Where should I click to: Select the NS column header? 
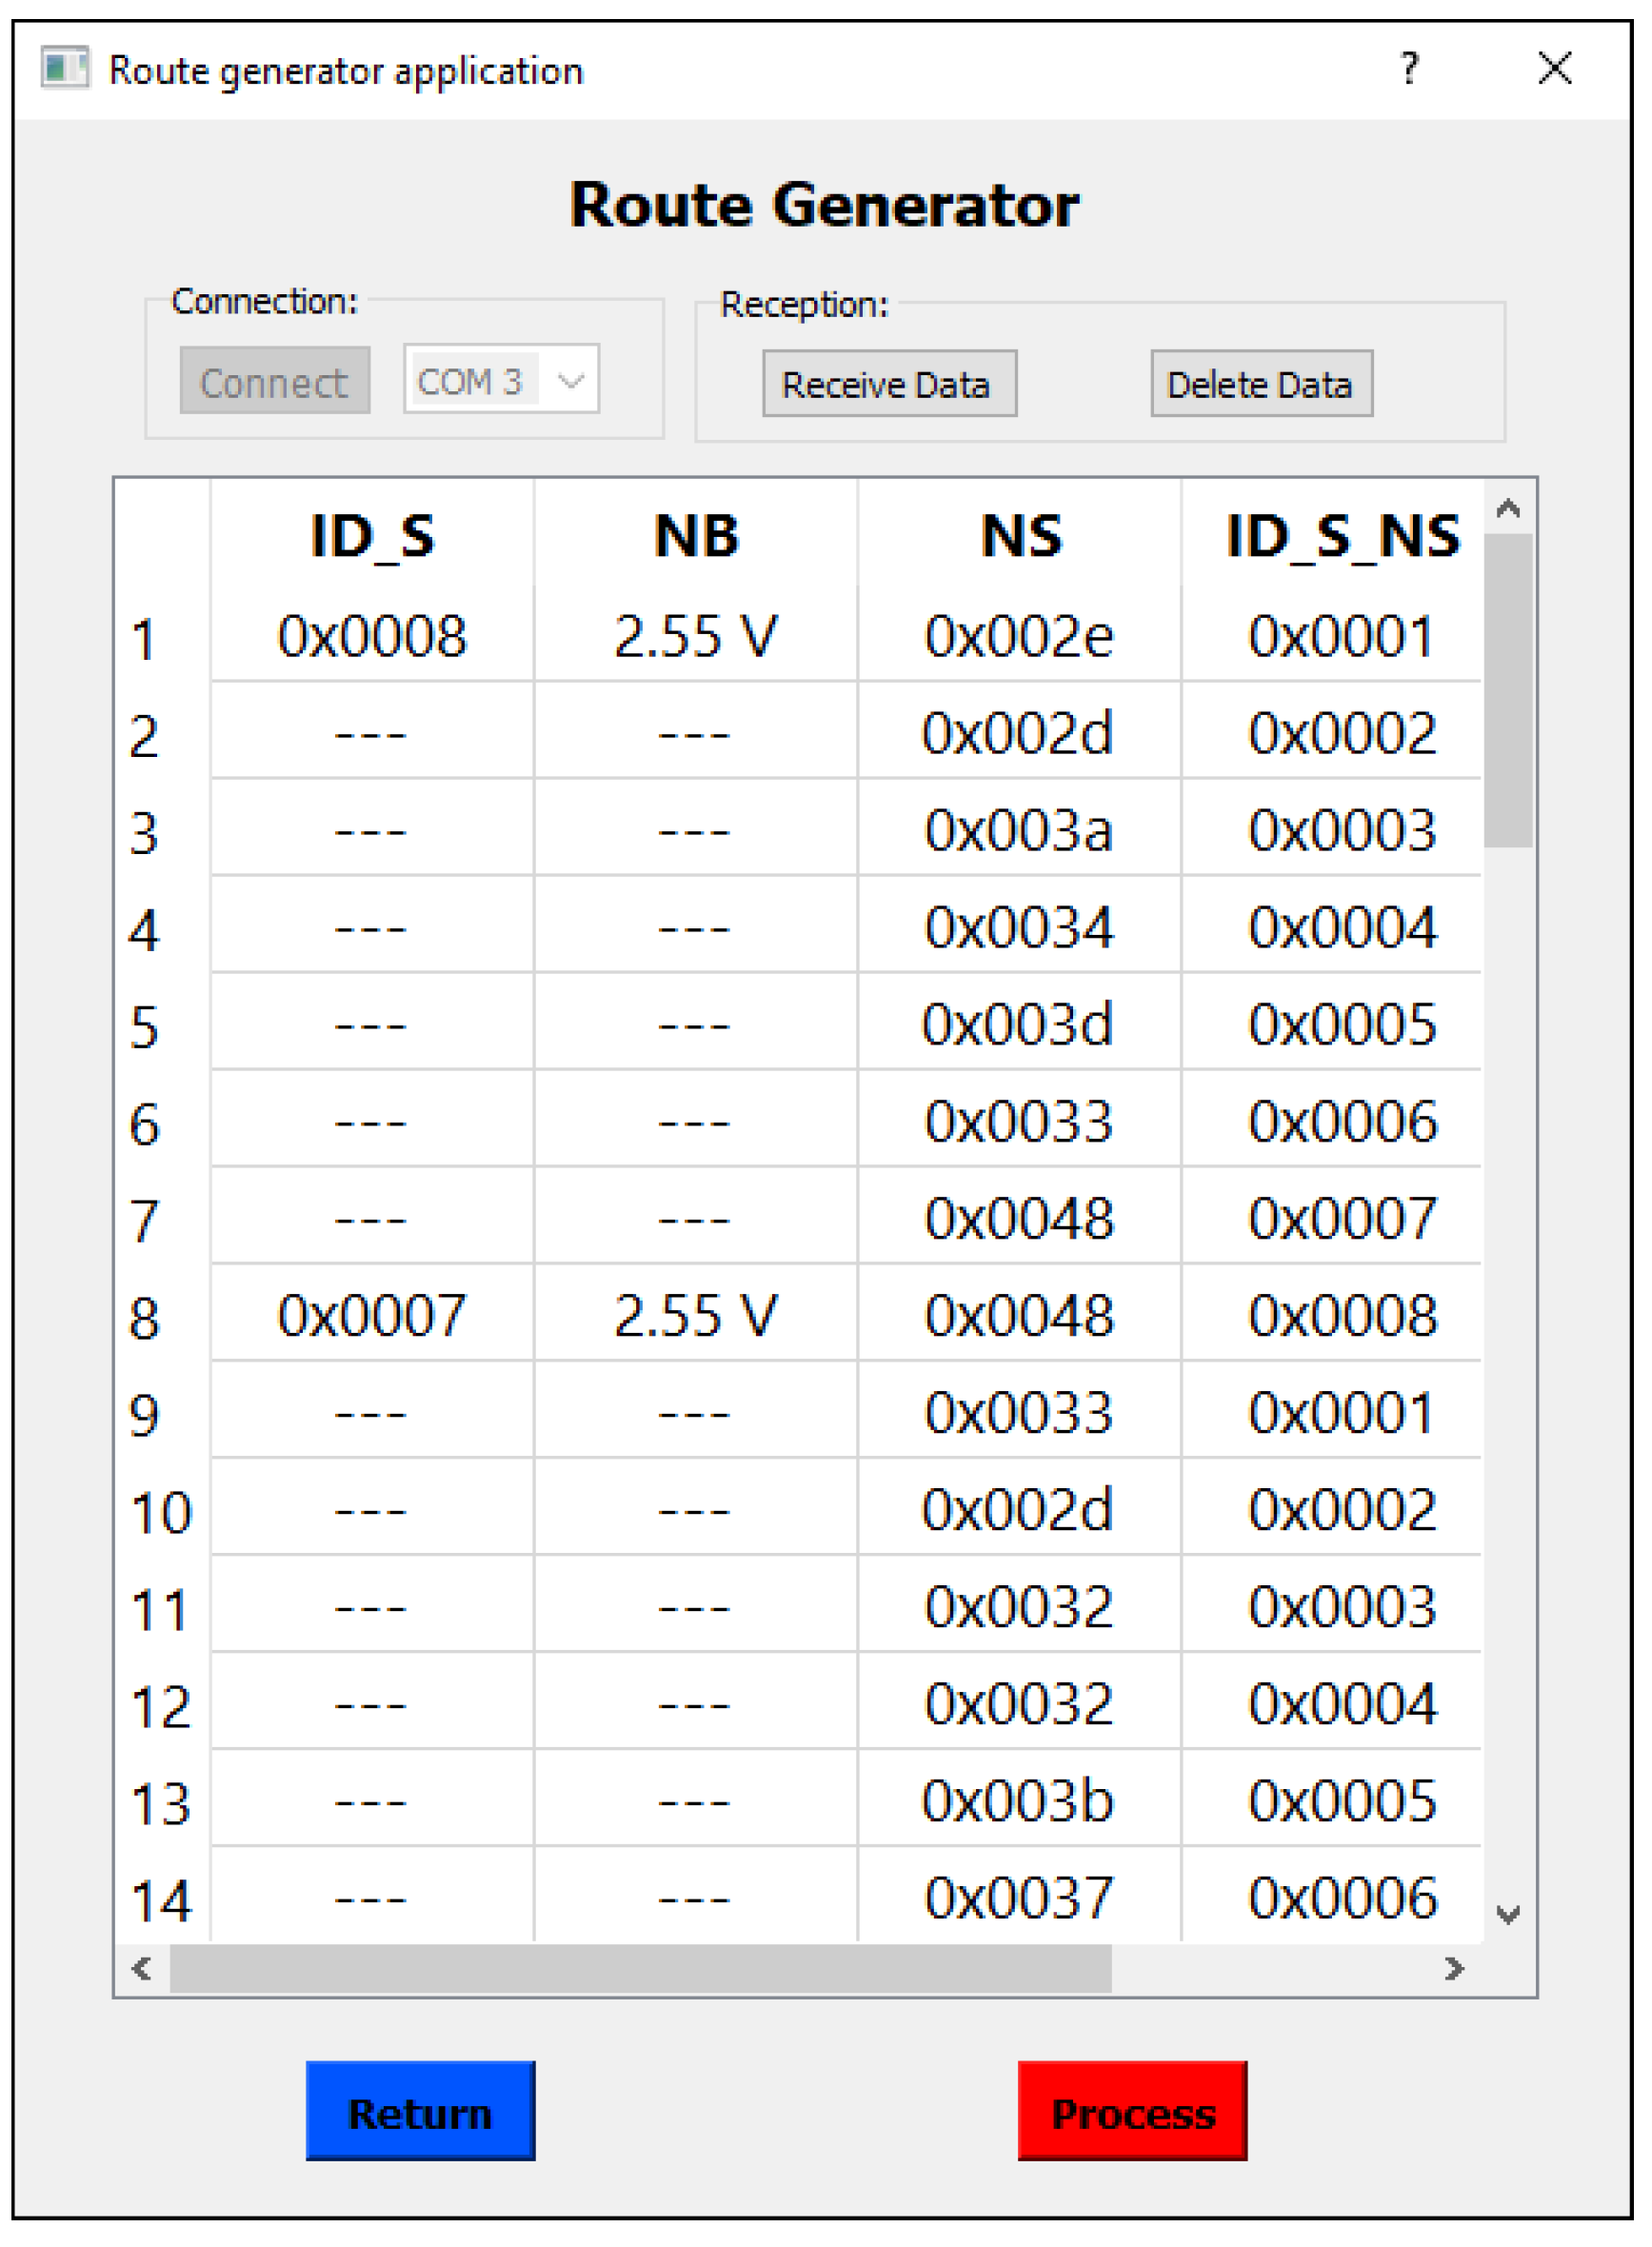[1019, 535]
